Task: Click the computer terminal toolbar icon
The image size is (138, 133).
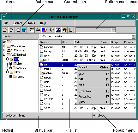Action: 24,30
